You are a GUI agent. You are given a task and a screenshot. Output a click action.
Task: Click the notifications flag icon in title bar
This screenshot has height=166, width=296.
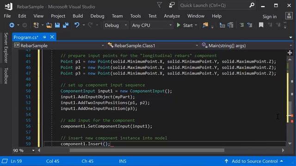(x=160, y=5)
